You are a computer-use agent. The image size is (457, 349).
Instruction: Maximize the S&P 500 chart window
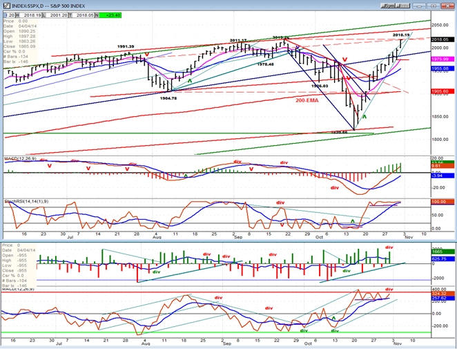434,6
